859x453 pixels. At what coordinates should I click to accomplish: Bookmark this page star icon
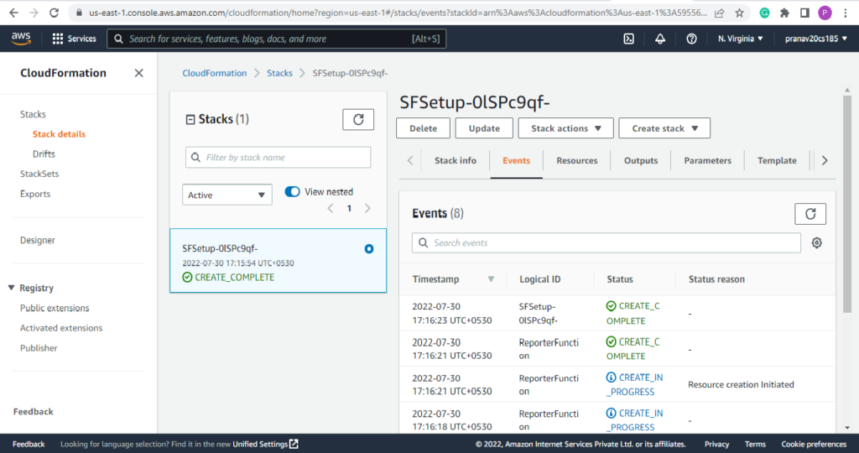[x=740, y=13]
